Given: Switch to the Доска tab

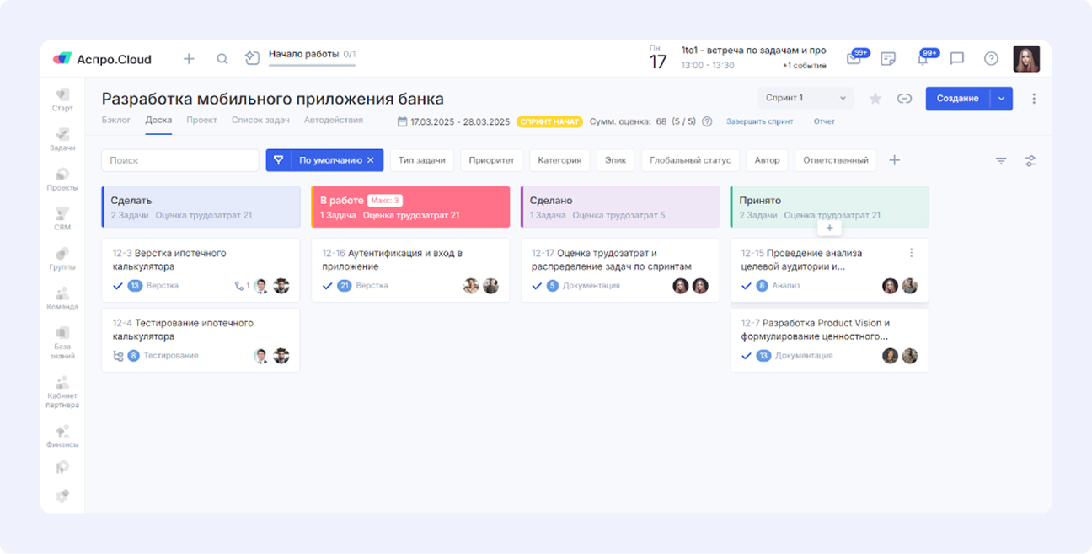Looking at the screenshot, I should [x=158, y=121].
